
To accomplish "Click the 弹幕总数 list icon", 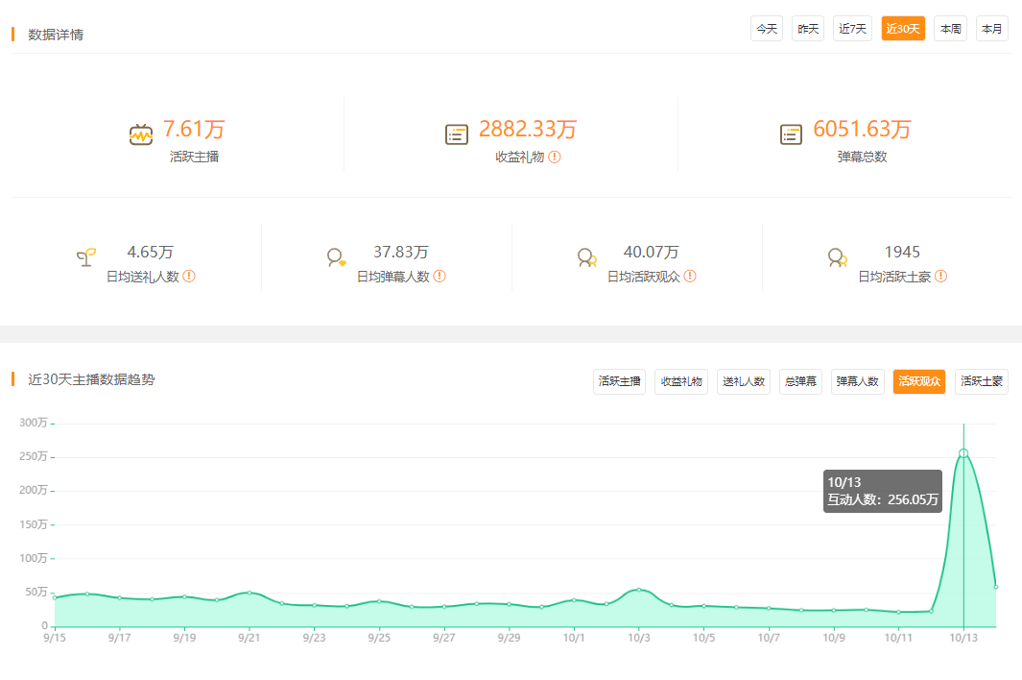I will click(791, 134).
